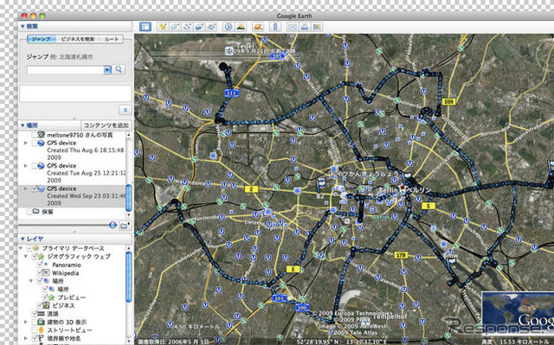This screenshot has height=345, width=554.
Task: Open the historical imagery clock icon
Action: coord(229,27)
